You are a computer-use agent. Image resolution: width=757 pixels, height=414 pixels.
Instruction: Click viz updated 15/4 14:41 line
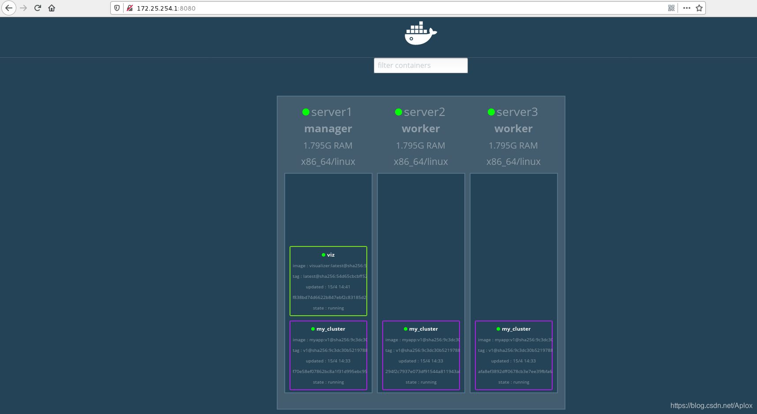click(328, 287)
